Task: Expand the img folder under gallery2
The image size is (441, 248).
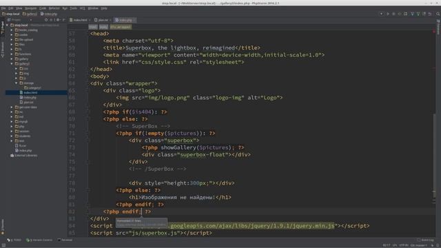Action: point(17,74)
